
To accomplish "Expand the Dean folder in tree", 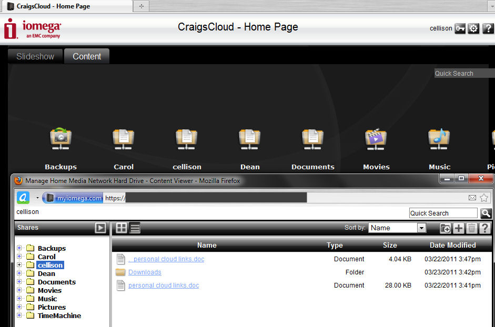I will tap(19, 273).
